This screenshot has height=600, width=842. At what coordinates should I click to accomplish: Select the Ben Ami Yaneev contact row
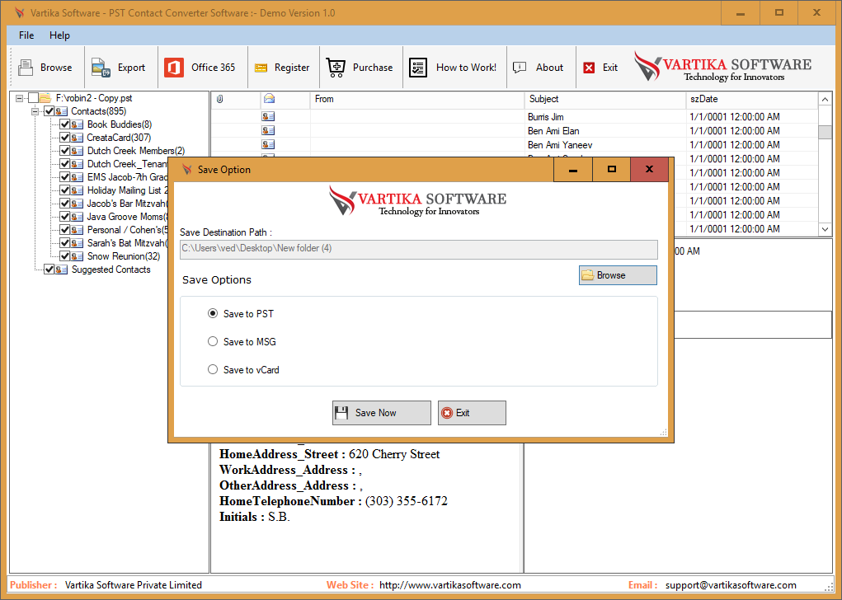514,145
